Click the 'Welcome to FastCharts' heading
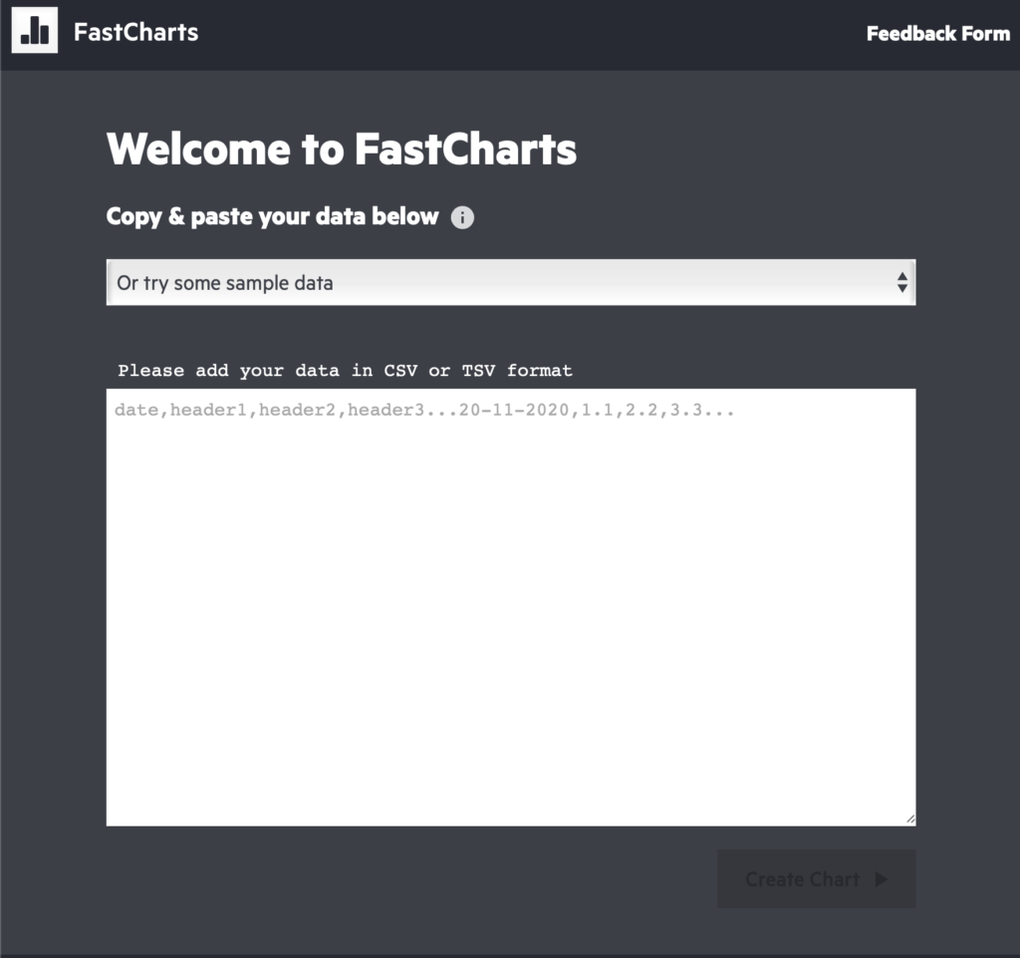 342,150
